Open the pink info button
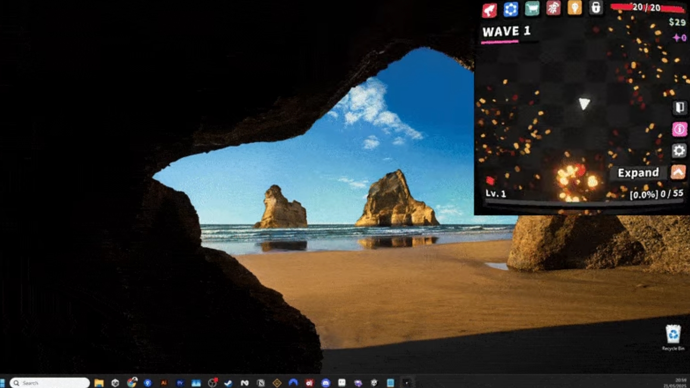 click(680, 129)
